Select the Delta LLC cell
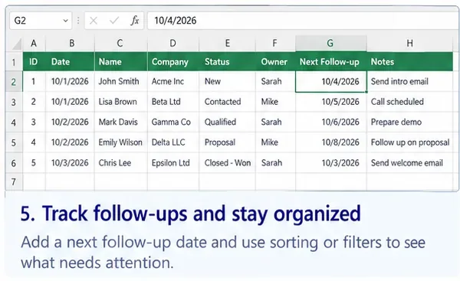This screenshot has width=460, height=281. click(173, 142)
